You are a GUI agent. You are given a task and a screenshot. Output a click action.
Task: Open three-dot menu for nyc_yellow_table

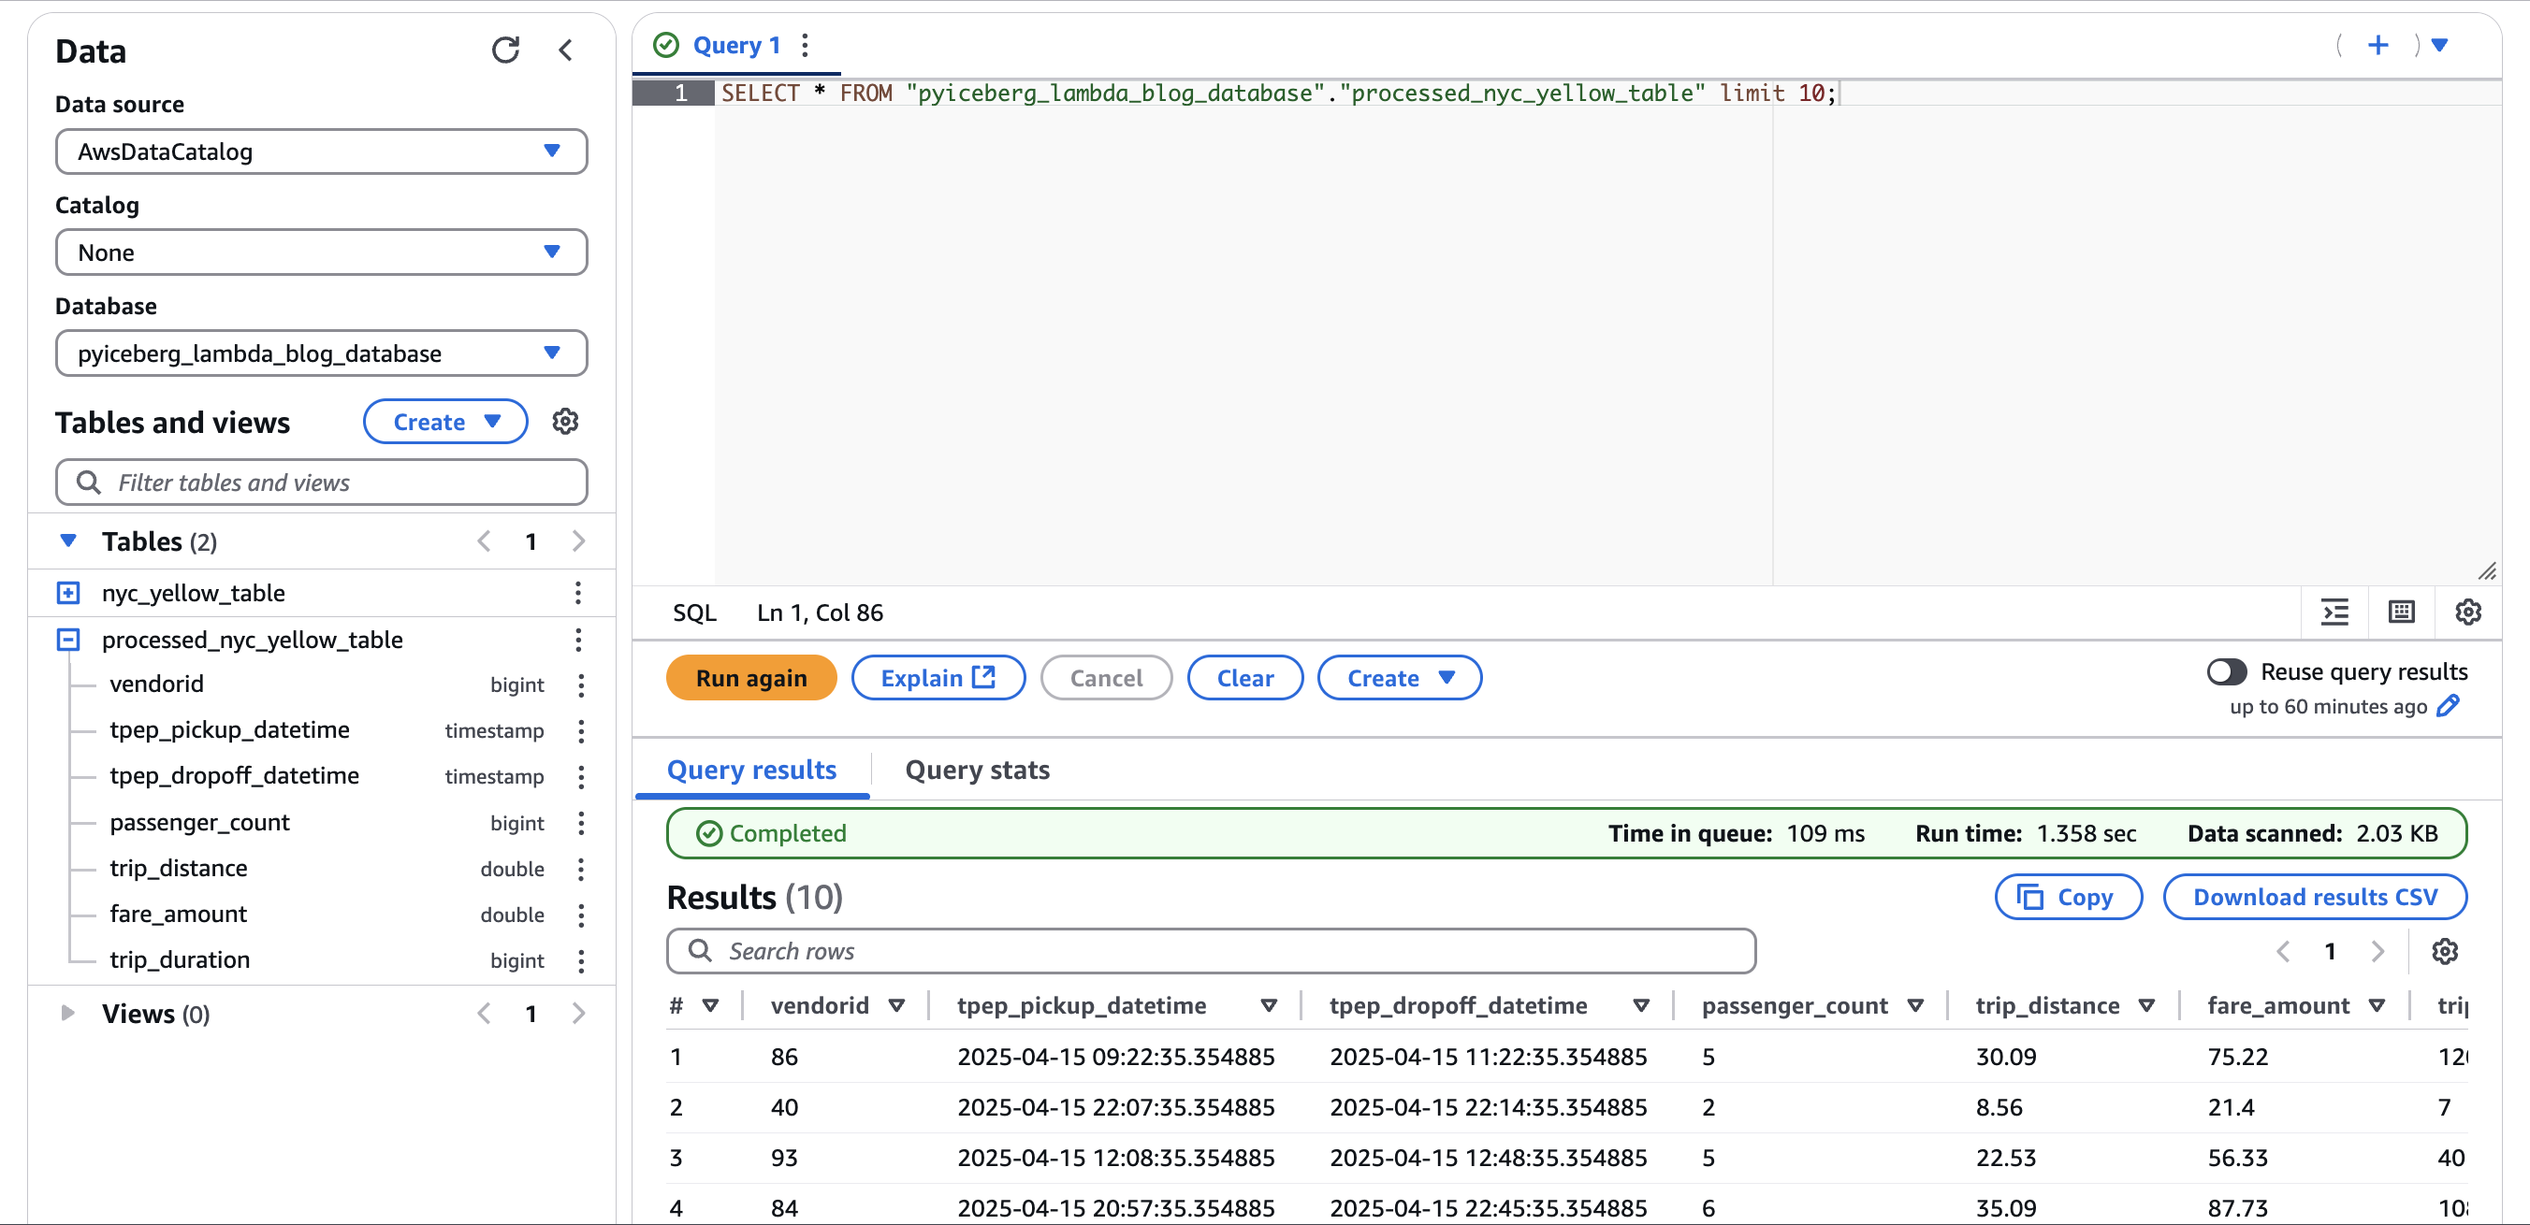point(577,593)
